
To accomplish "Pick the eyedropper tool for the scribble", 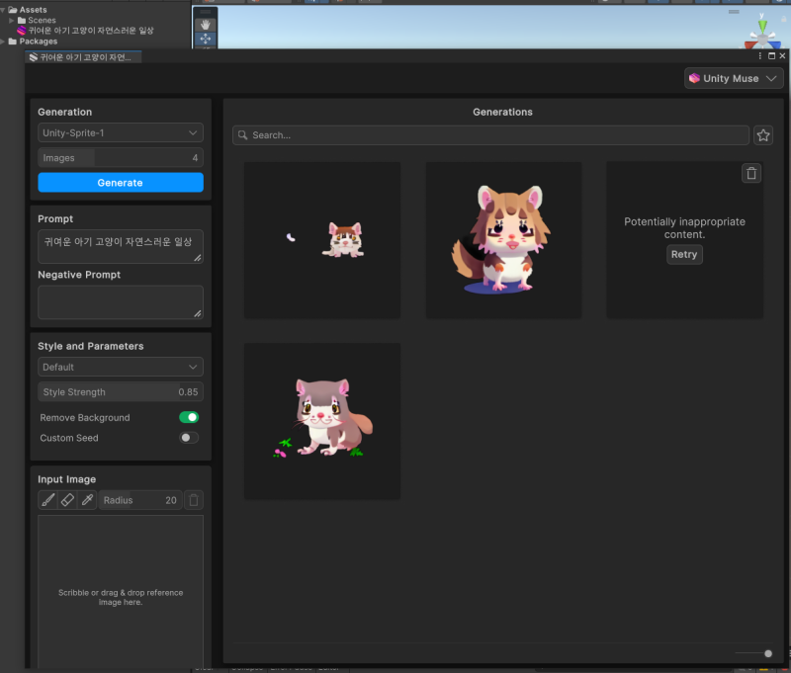I will 87,499.
